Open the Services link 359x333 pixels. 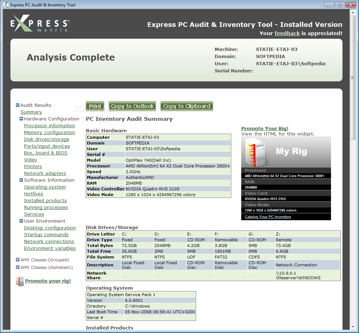tap(34, 214)
